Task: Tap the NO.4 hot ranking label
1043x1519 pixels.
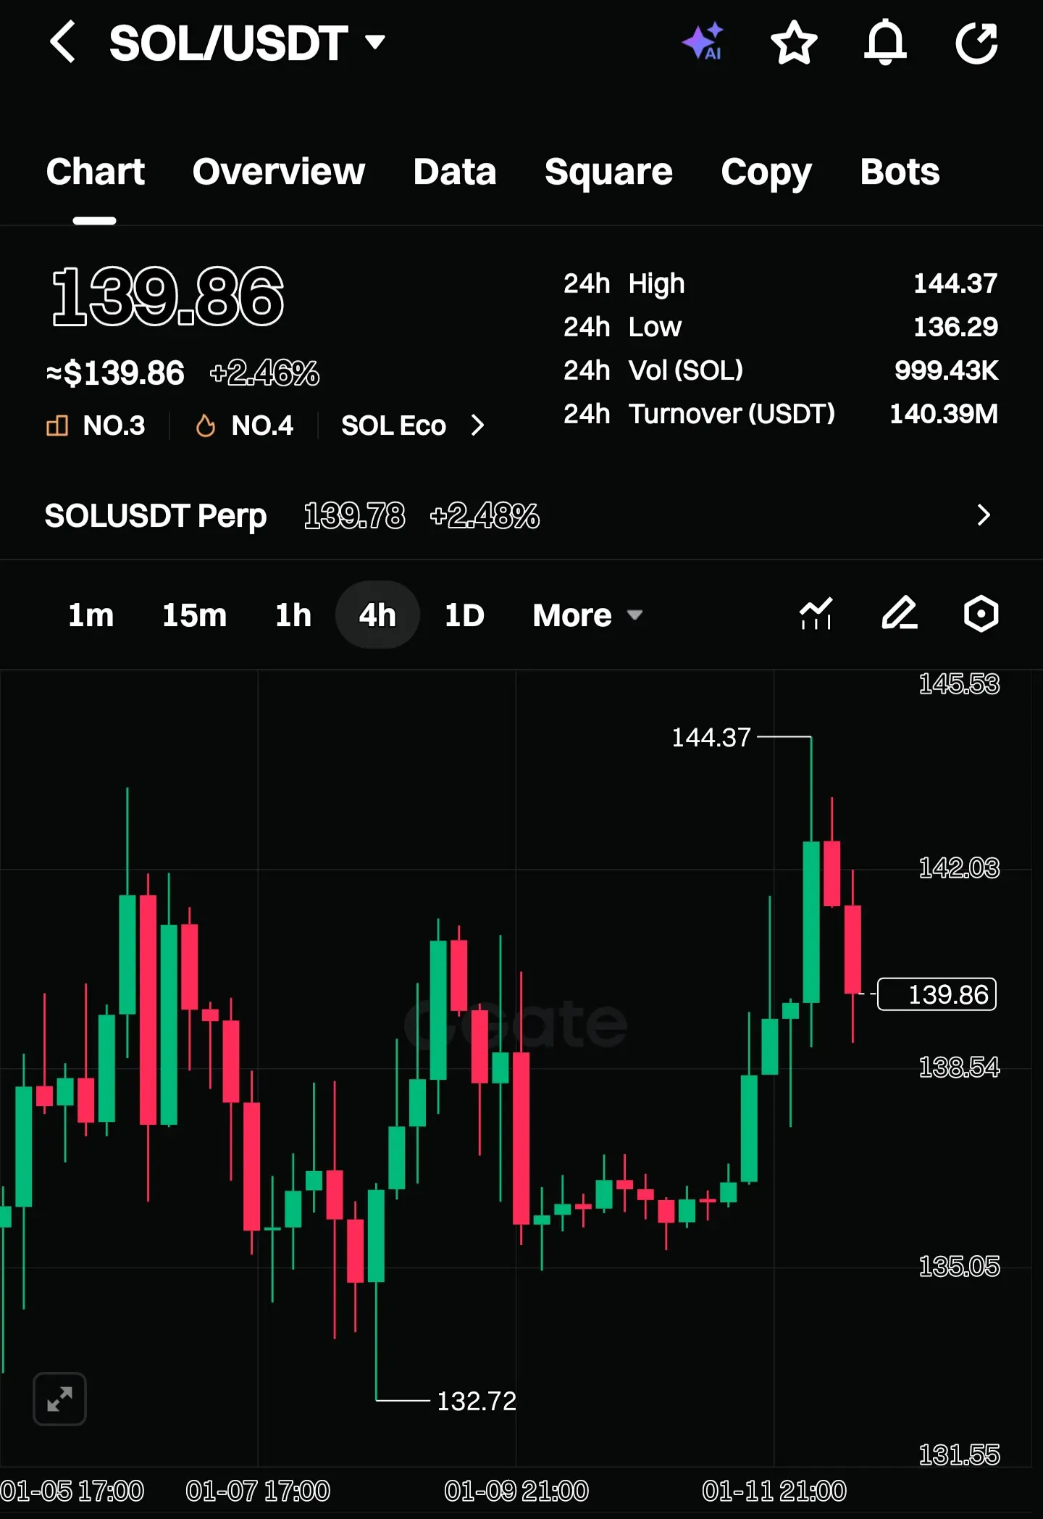Action: 262,425
